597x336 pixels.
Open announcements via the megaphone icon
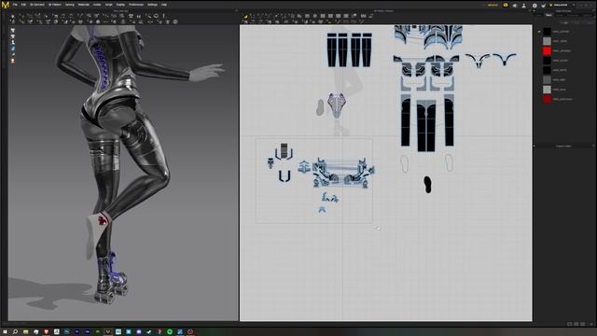click(515, 6)
